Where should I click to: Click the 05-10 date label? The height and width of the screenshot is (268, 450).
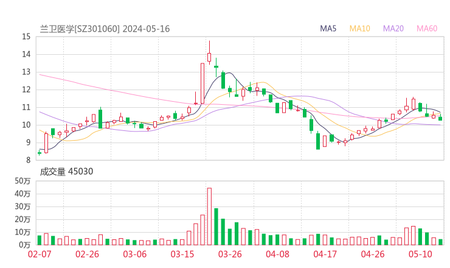420,254
